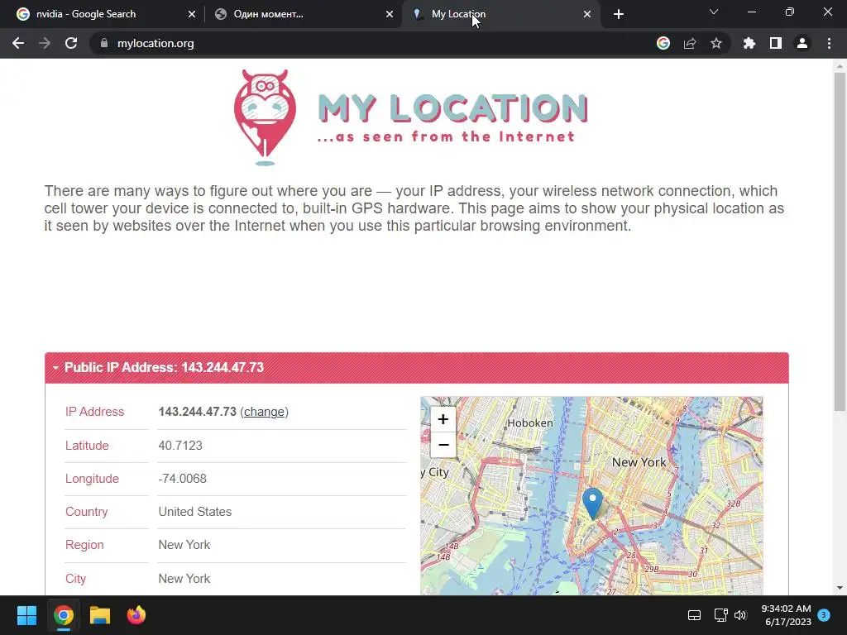Click the volume speaker tray icon
Viewport: 847px width, 635px height.
coord(740,615)
